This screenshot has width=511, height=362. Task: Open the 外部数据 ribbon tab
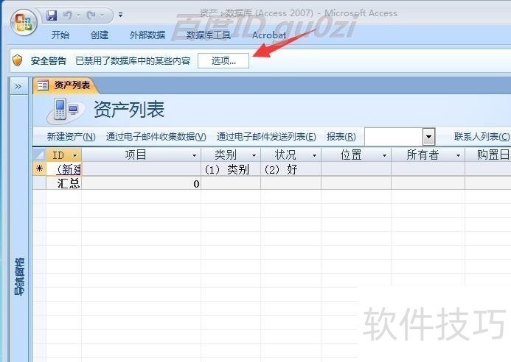click(147, 35)
